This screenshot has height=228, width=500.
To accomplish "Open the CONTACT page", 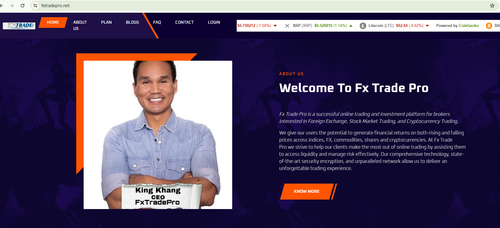I will (x=184, y=22).
